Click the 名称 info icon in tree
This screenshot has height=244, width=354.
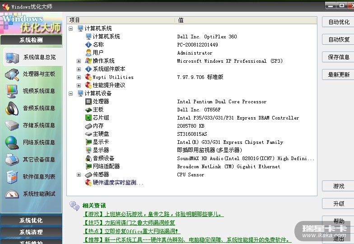tap(88, 45)
